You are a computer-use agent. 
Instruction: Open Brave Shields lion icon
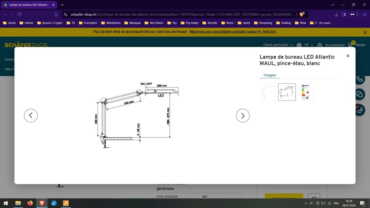tap(302, 14)
